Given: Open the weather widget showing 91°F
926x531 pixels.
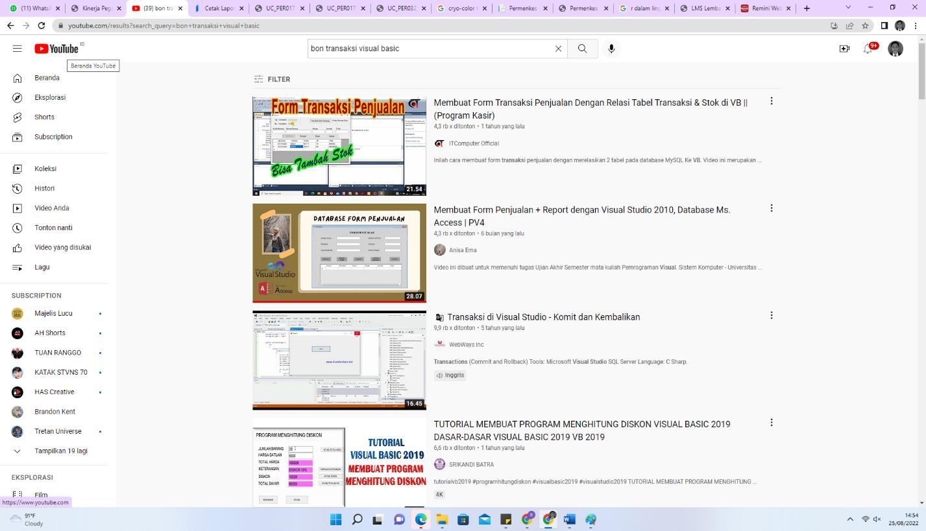Looking at the screenshot, I should click(x=26, y=519).
